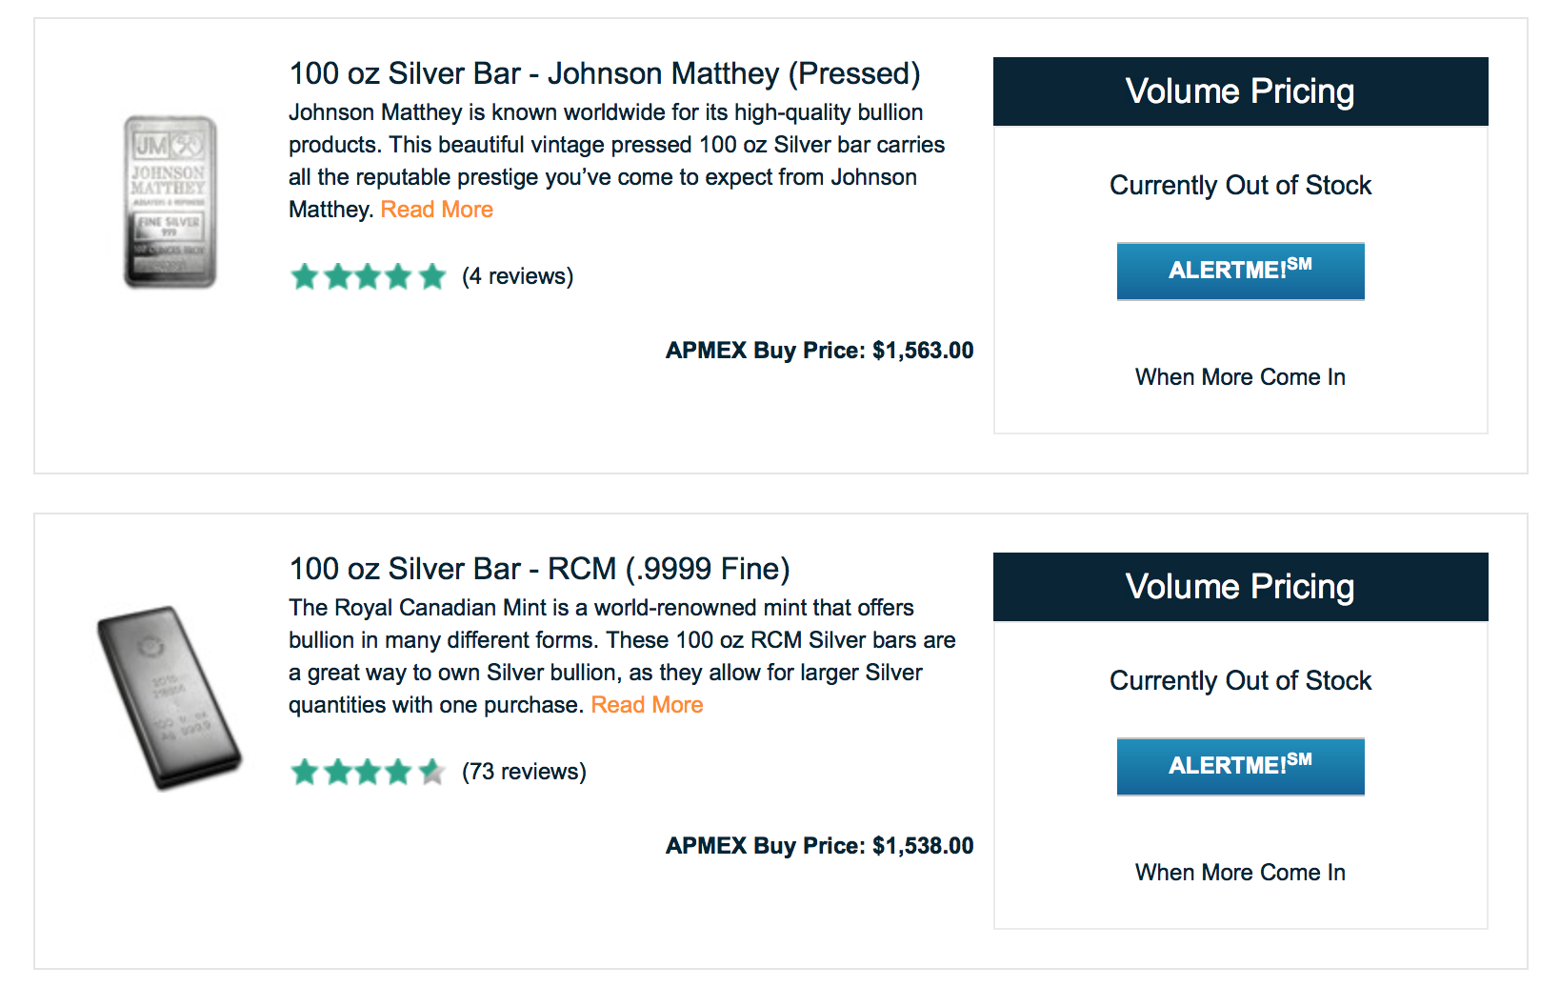Click the star rating for RCM bar

point(368,772)
